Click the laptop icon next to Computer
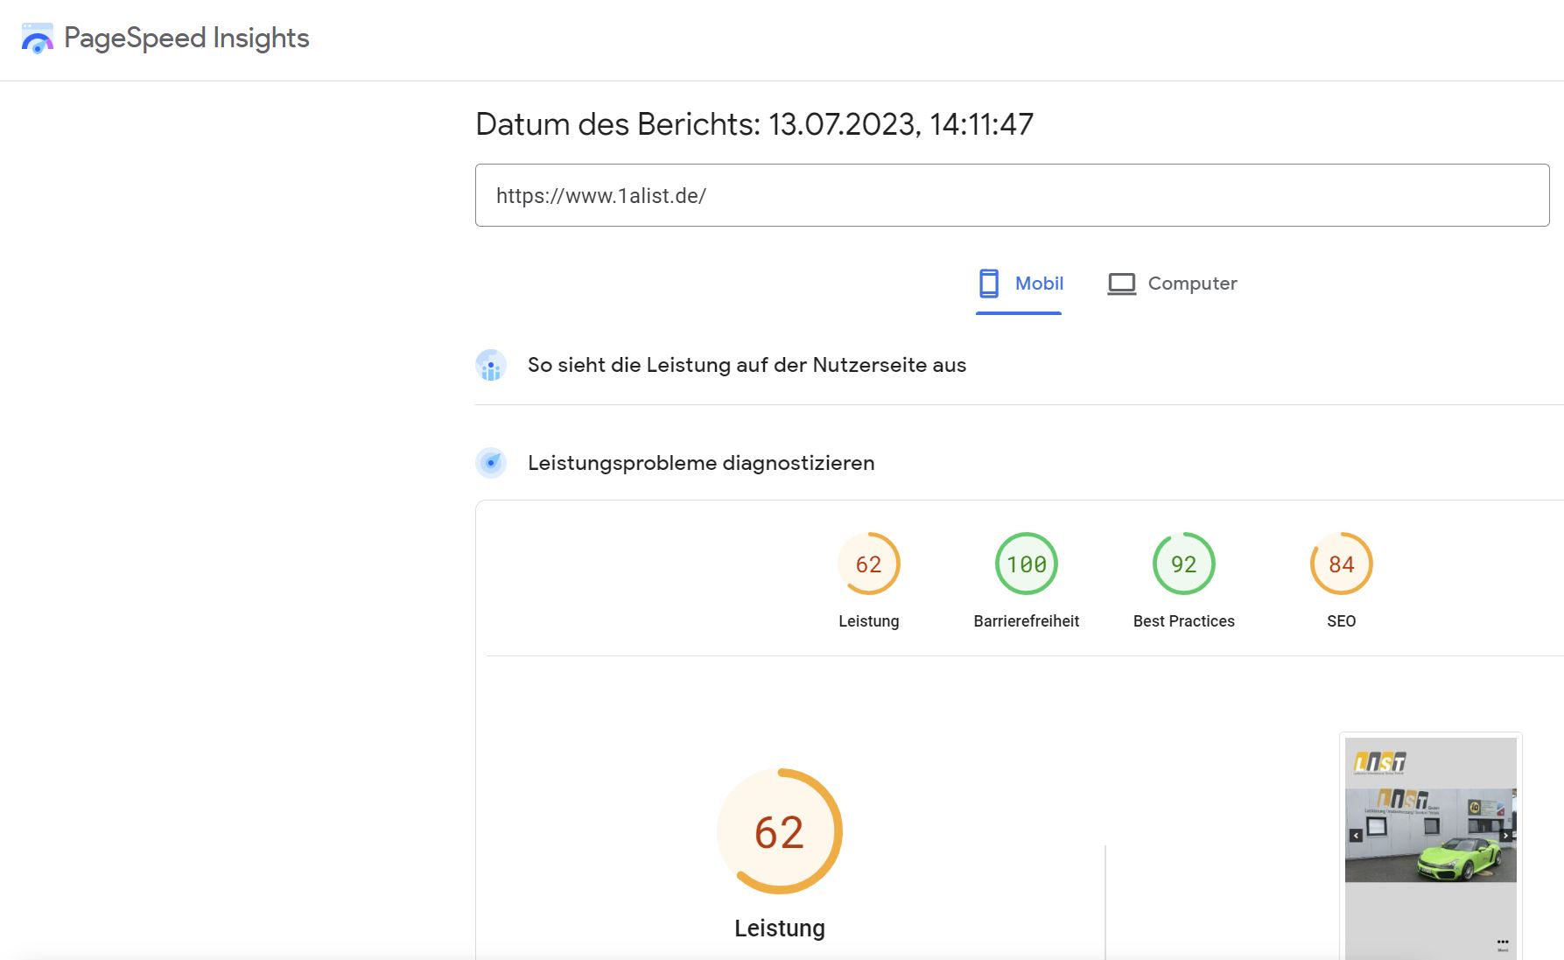 coord(1121,284)
